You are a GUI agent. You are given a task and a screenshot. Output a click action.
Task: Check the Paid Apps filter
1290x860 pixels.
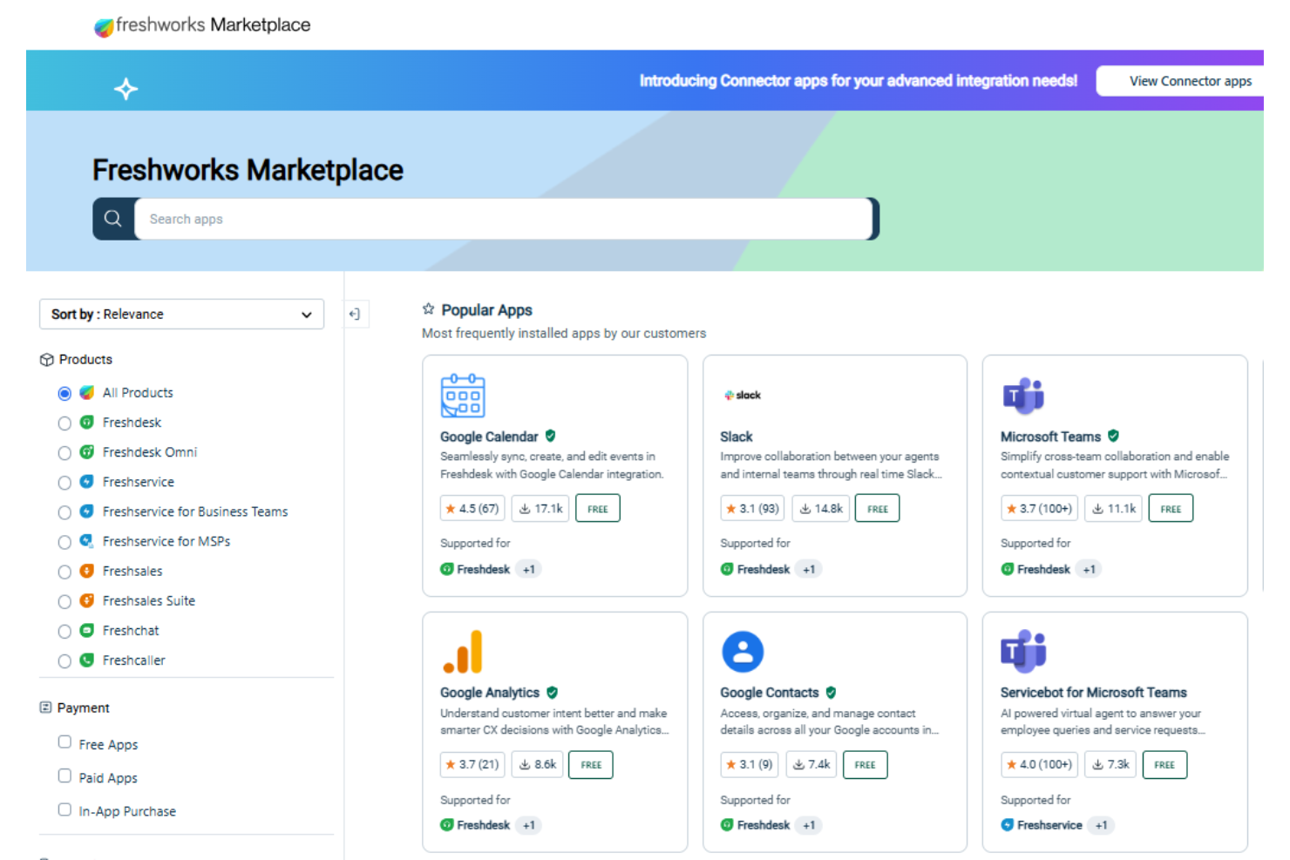click(x=64, y=775)
